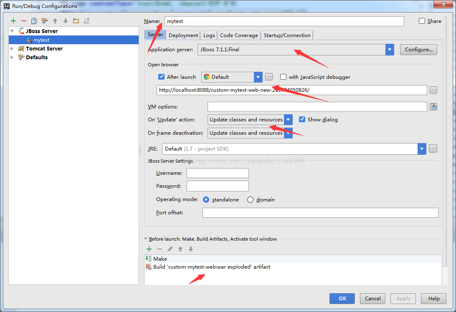Screen dimensions: 456x312
Task: Move the configuration up in the top toolbar
Action: [55, 21]
